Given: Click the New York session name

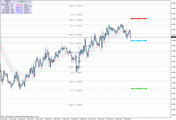Looking at the screenshot, I should tap(27, 13).
